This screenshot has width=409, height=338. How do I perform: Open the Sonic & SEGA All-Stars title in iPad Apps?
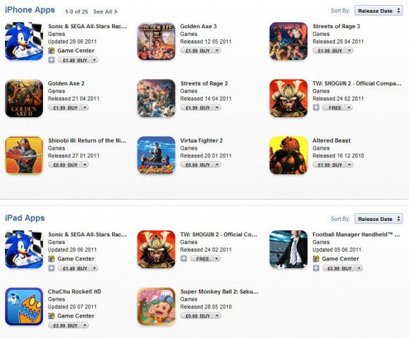click(x=87, y=234)
